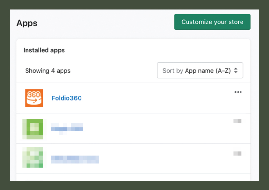This screenshot has height=190, width=269.
Task: Click the "Showing 4 apps" text
Action: [48, 71]
